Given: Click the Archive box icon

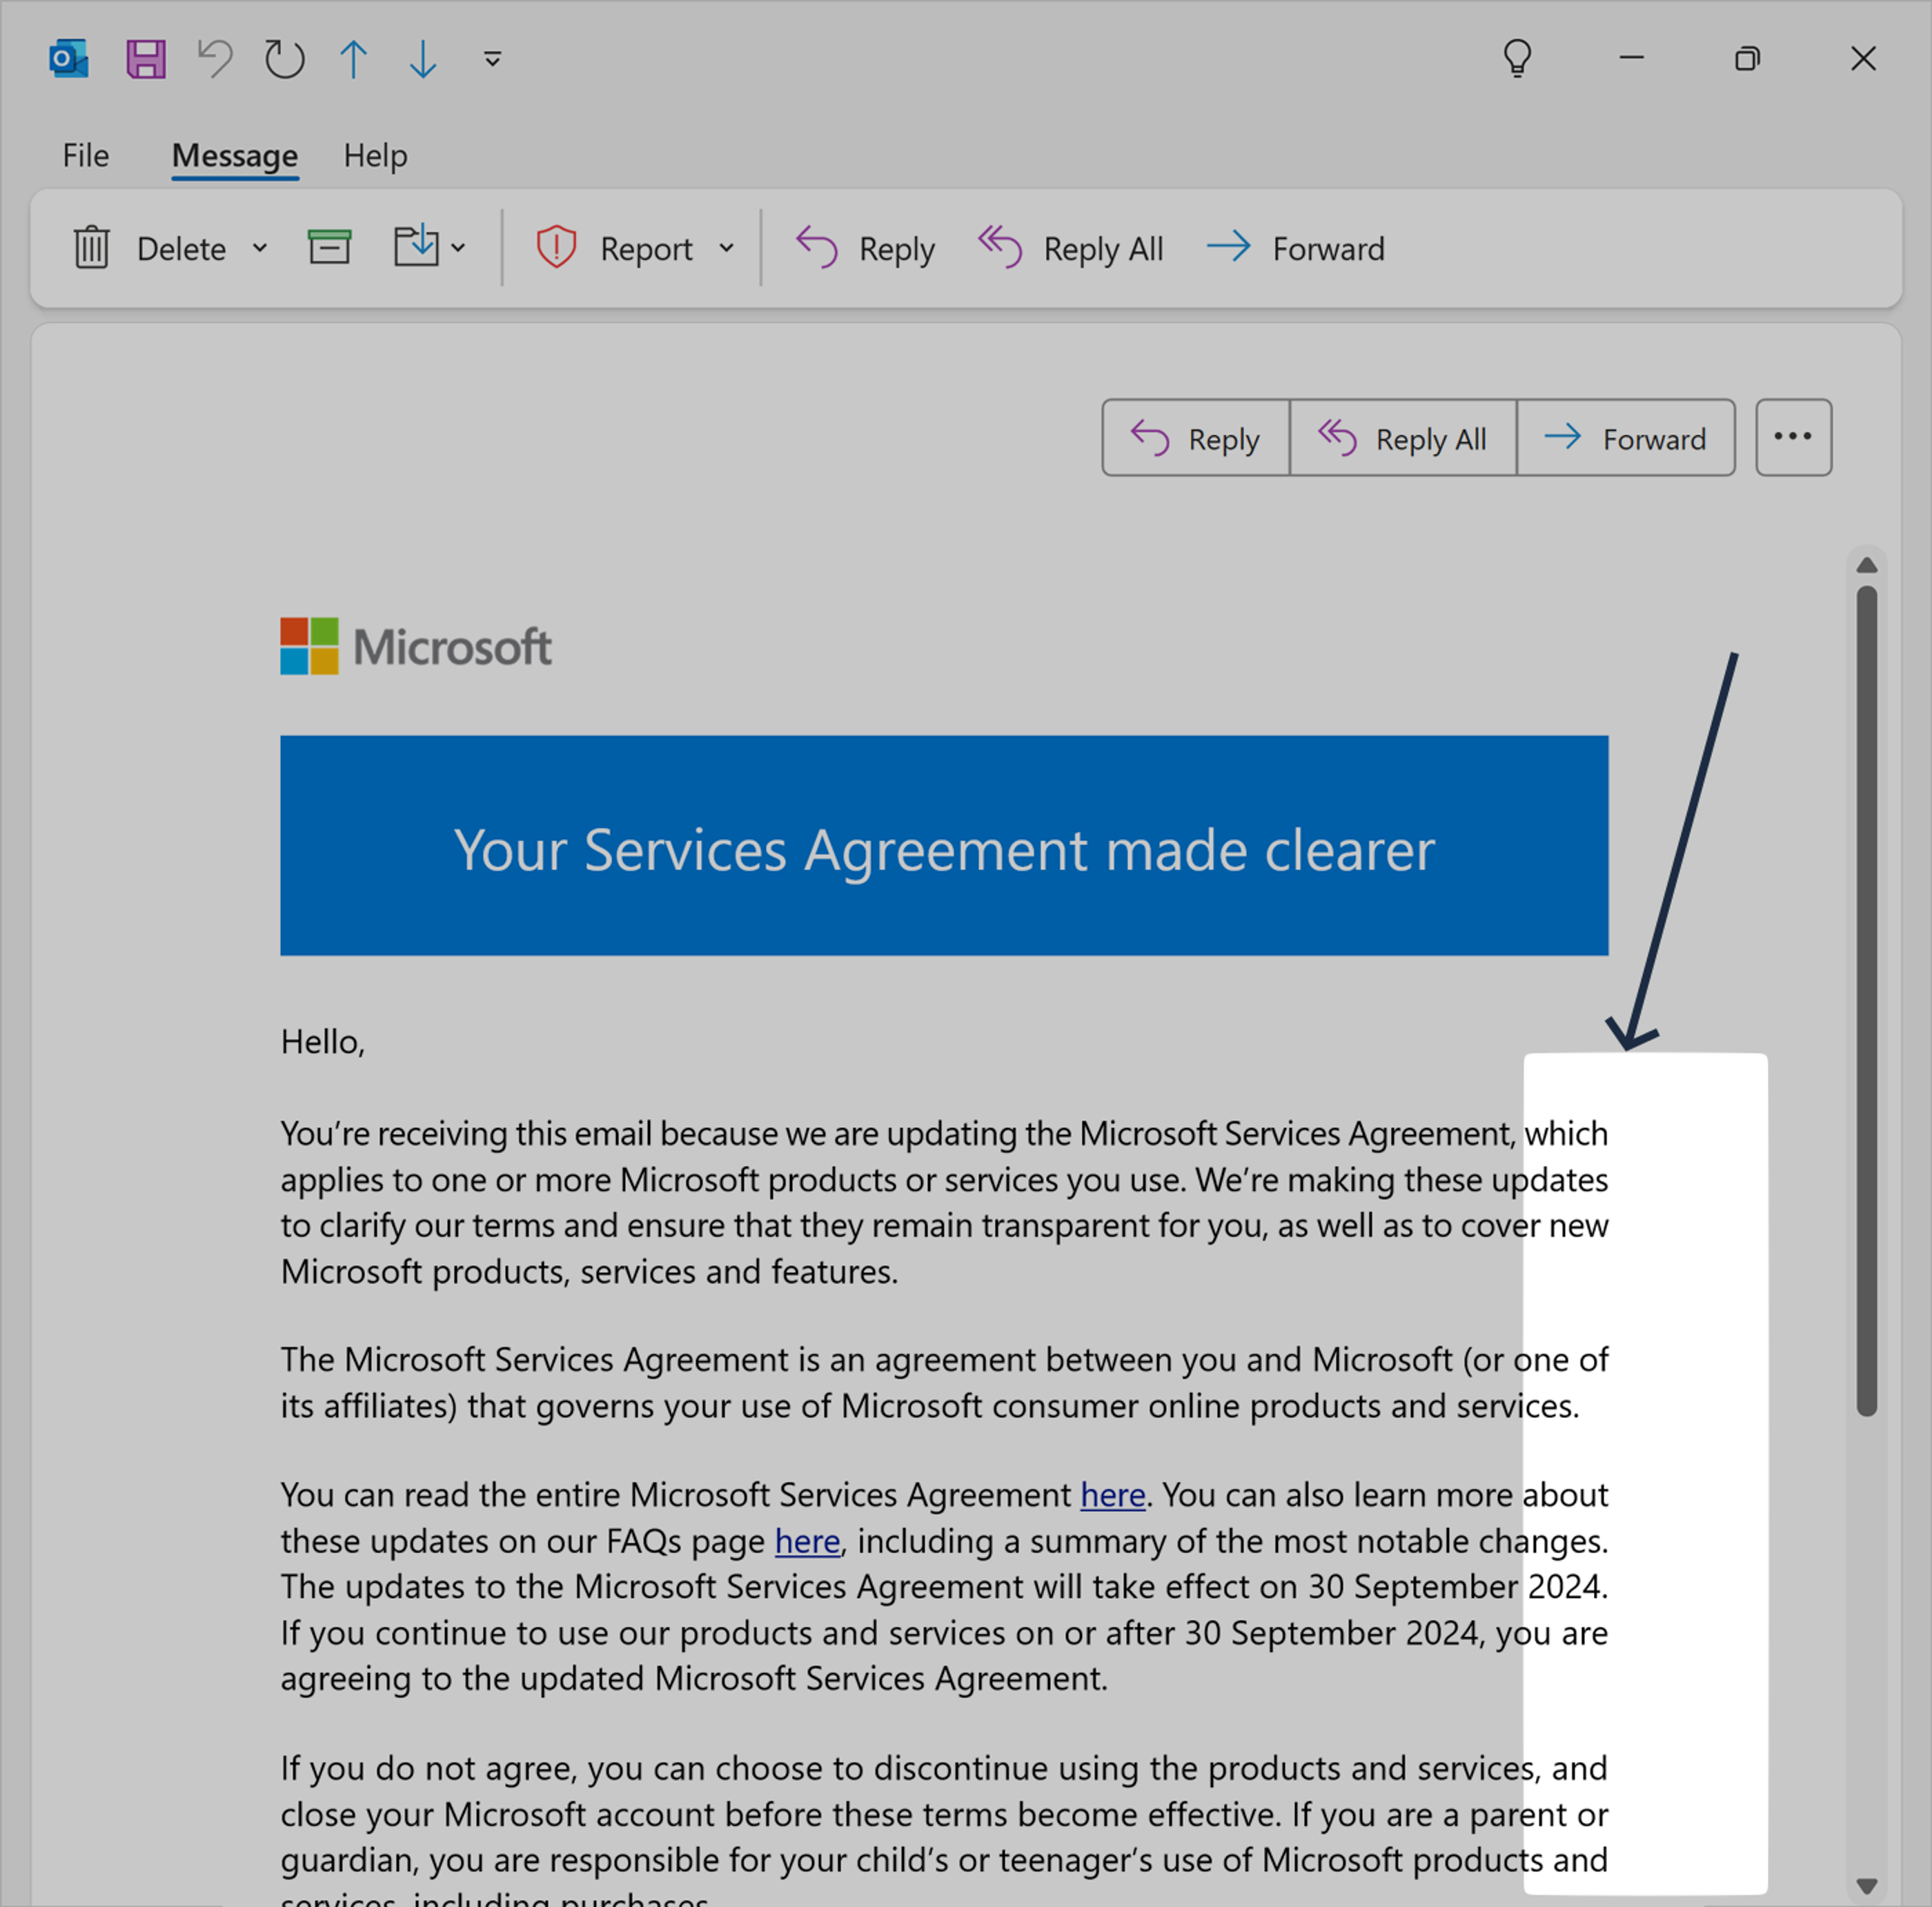Looking at the screenshot, I should [329, 247].
